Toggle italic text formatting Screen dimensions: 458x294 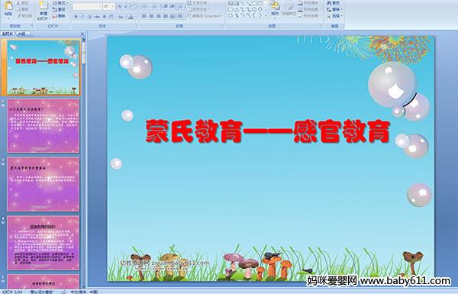click(x=82, y=17)
